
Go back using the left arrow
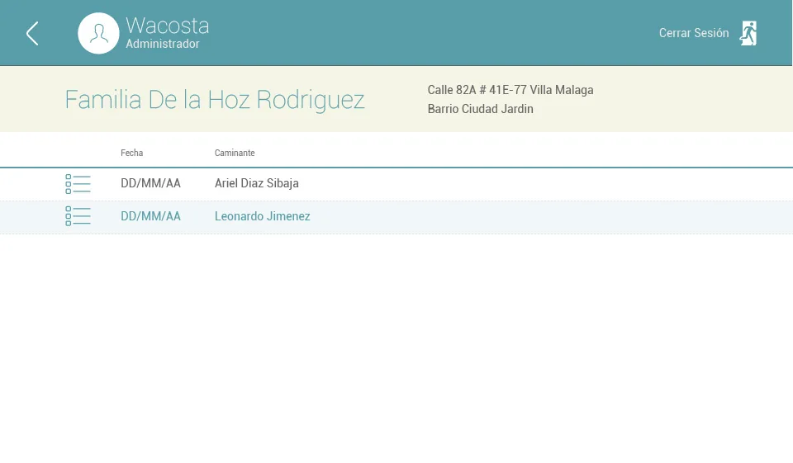pos(32,33)
